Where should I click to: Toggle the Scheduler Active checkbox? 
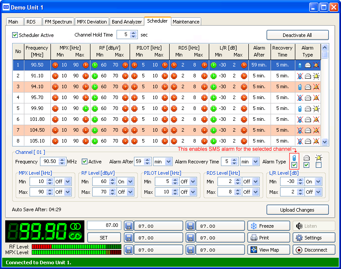(x=15, y=35)
